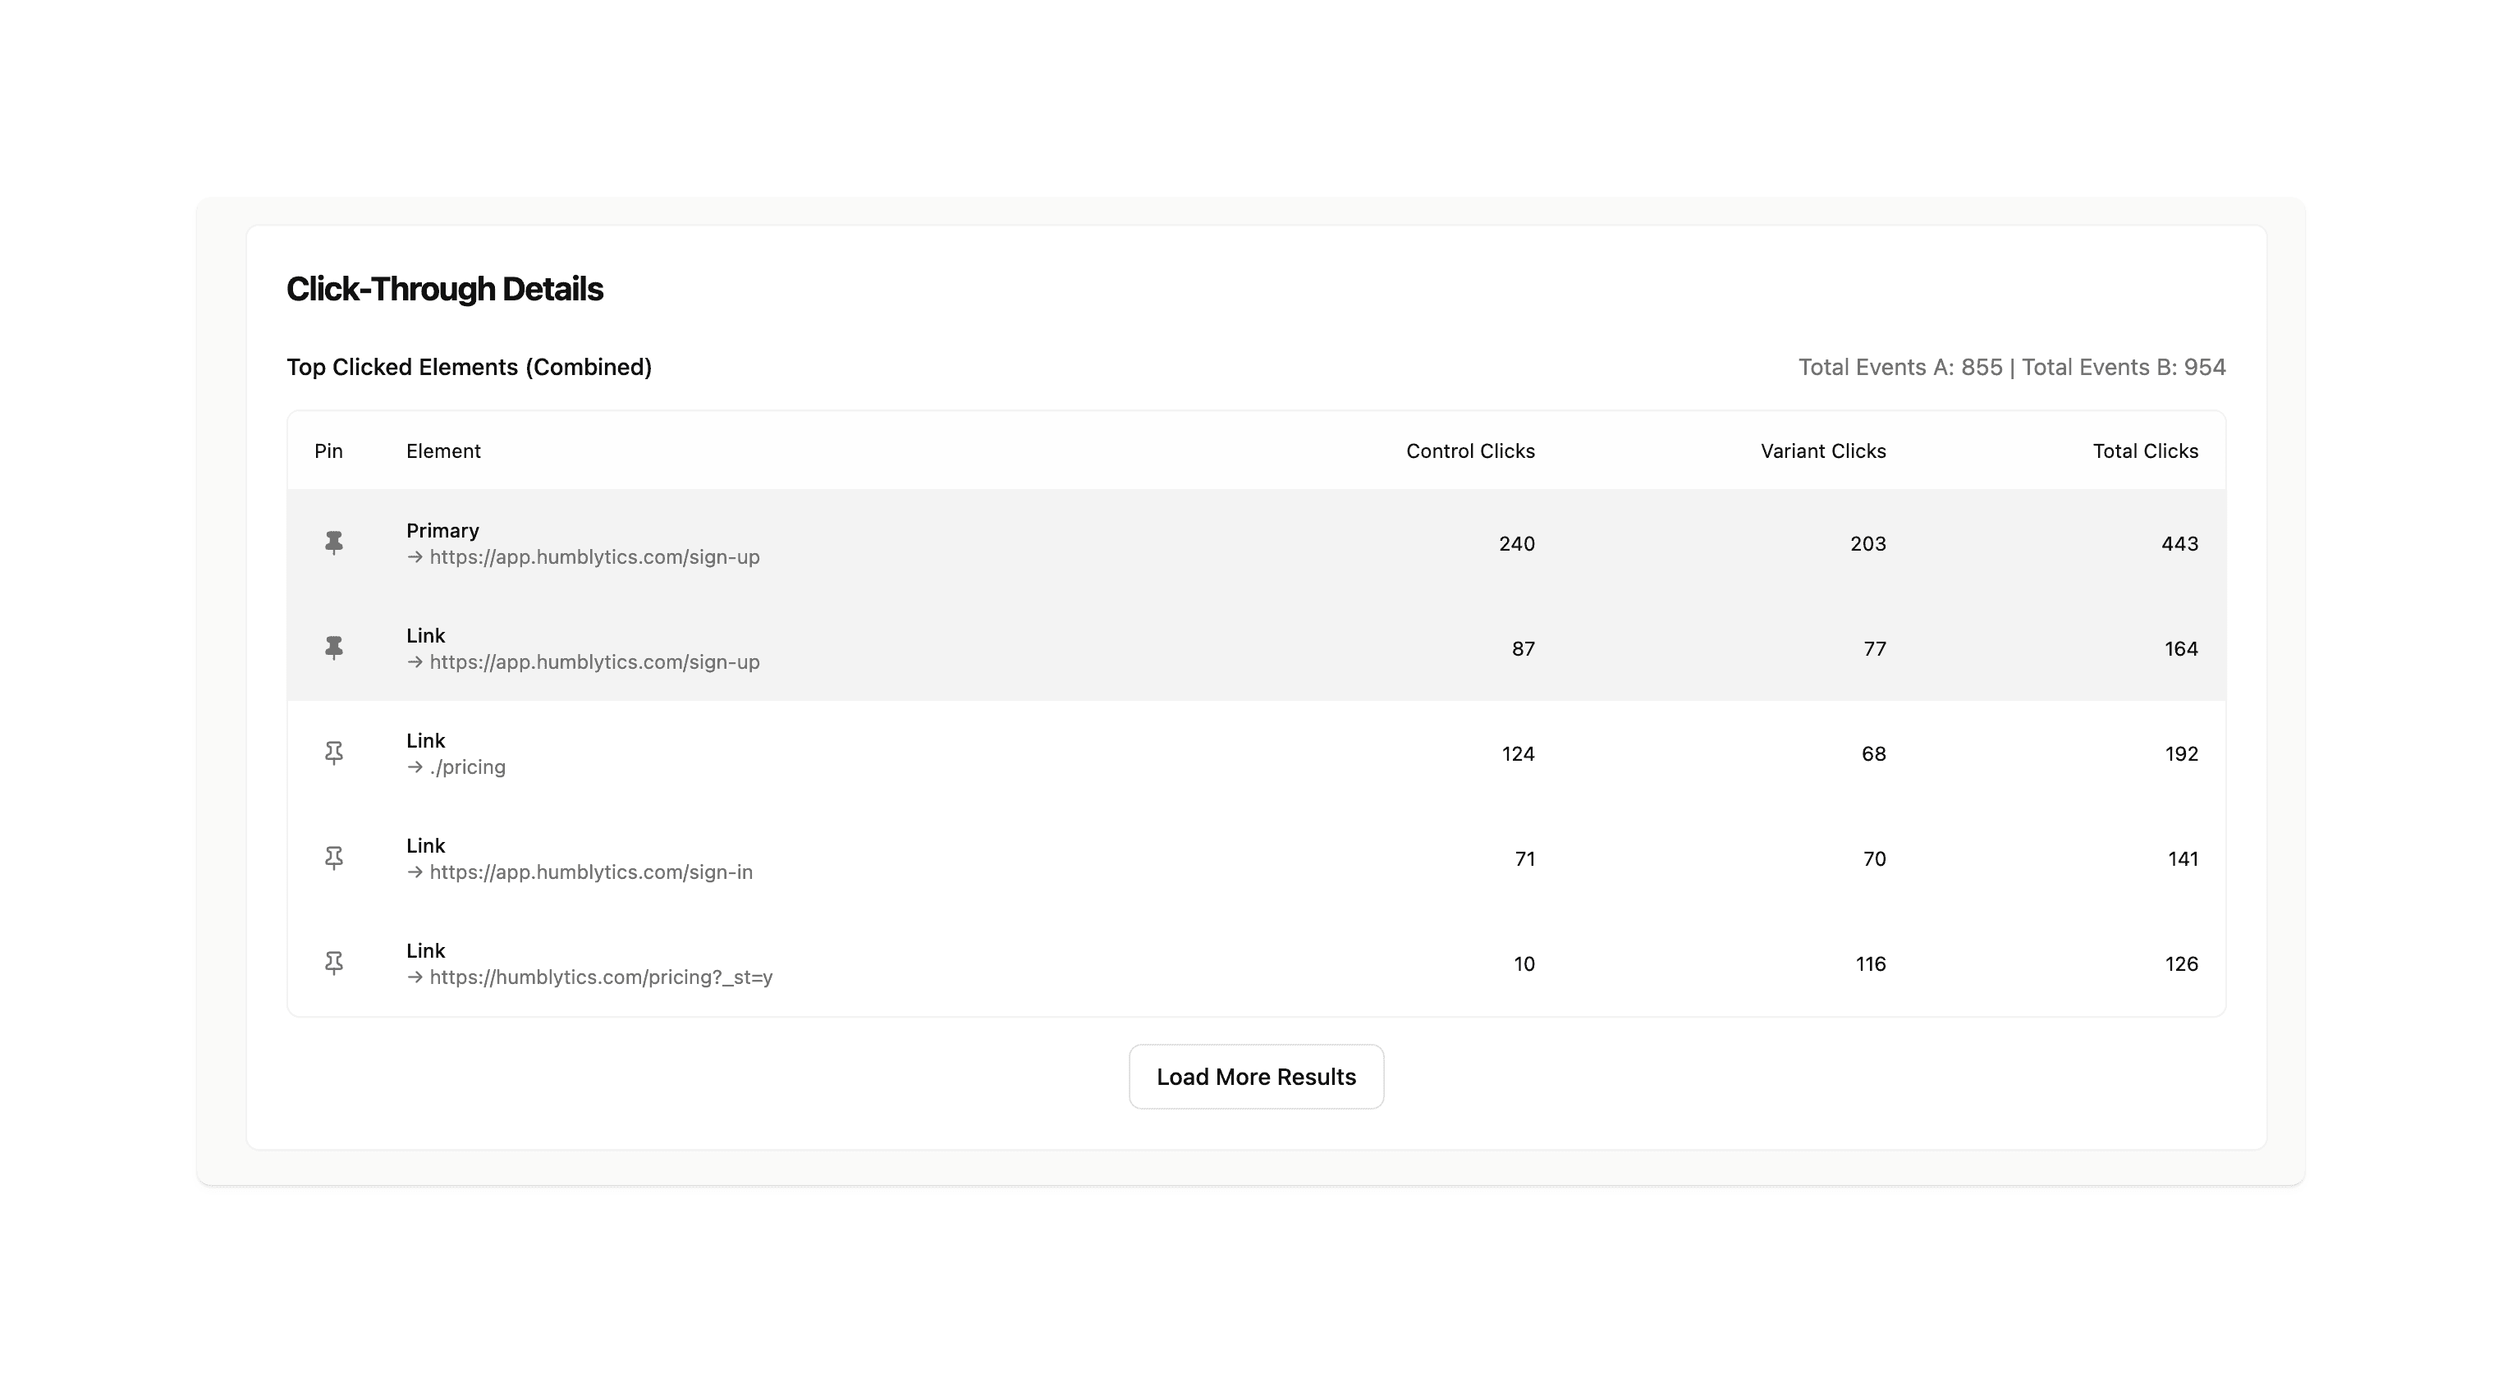This screenshot has width=2502, height=1382.
Task: Open the Primary sign-up URL link
Action: (593, 557)
